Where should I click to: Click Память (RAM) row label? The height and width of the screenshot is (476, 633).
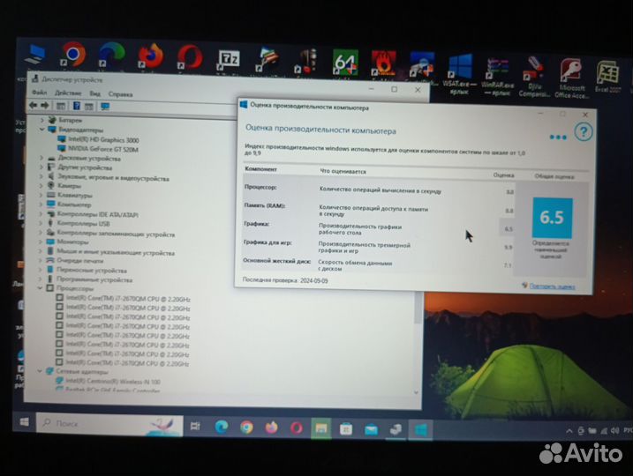pos(265,205)
